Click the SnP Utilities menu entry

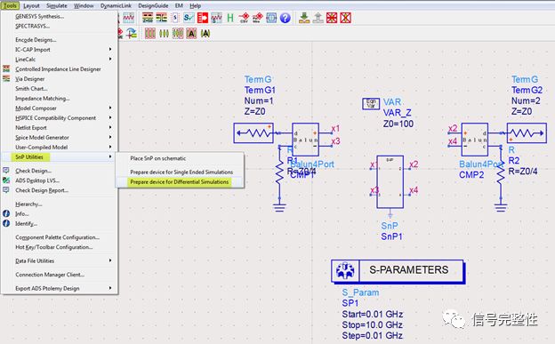(x=60, y=156)
